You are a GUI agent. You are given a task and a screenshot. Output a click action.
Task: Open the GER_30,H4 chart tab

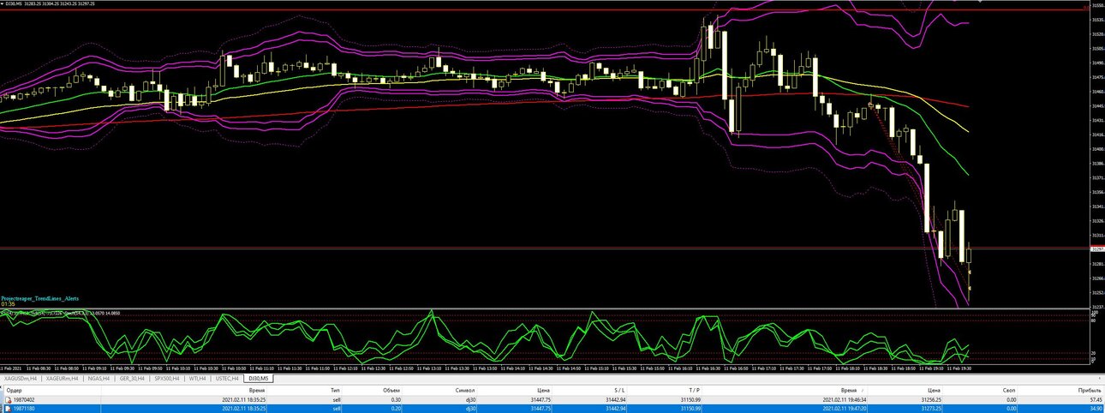click(133, 377)
